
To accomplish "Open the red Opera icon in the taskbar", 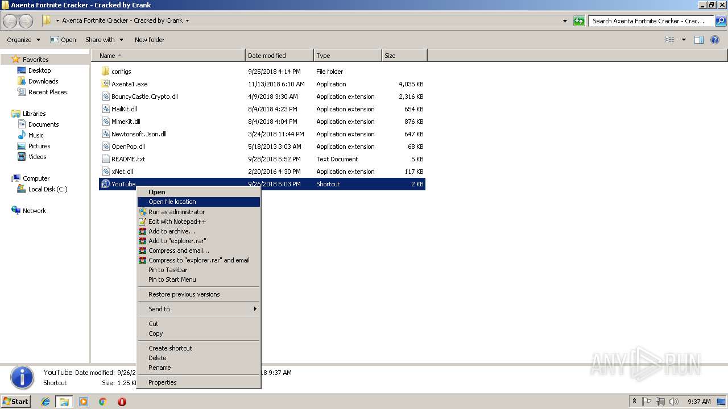I will (x=122, y=402).
